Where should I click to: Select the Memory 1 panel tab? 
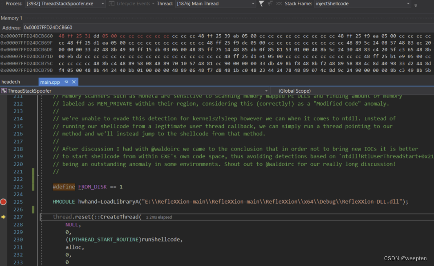point(12,18)
